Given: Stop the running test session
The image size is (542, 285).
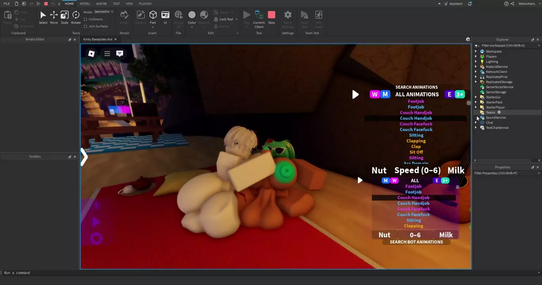Looking at the screenshot, I should pos(271,17).
